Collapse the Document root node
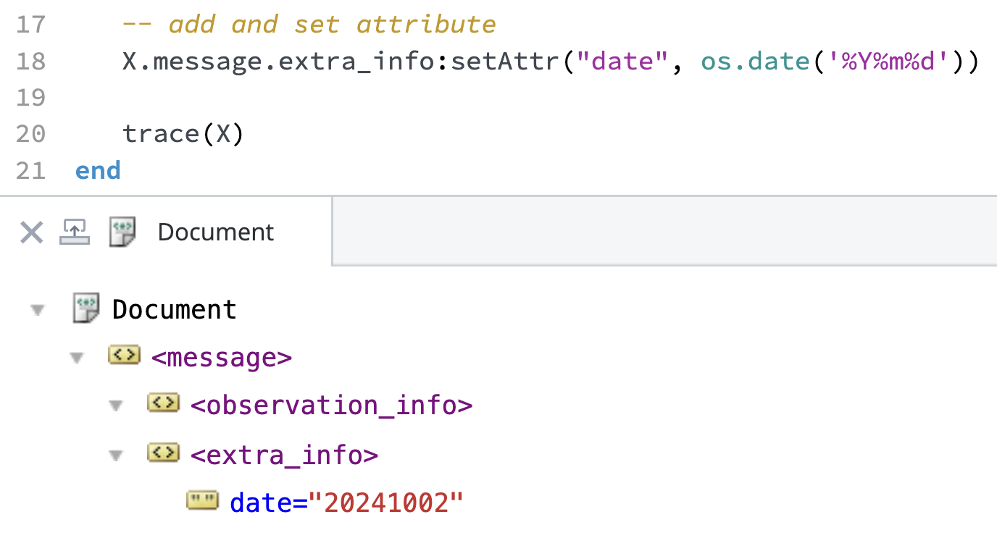The height and width of the screenshot is (546, 997). pos(38,310)
